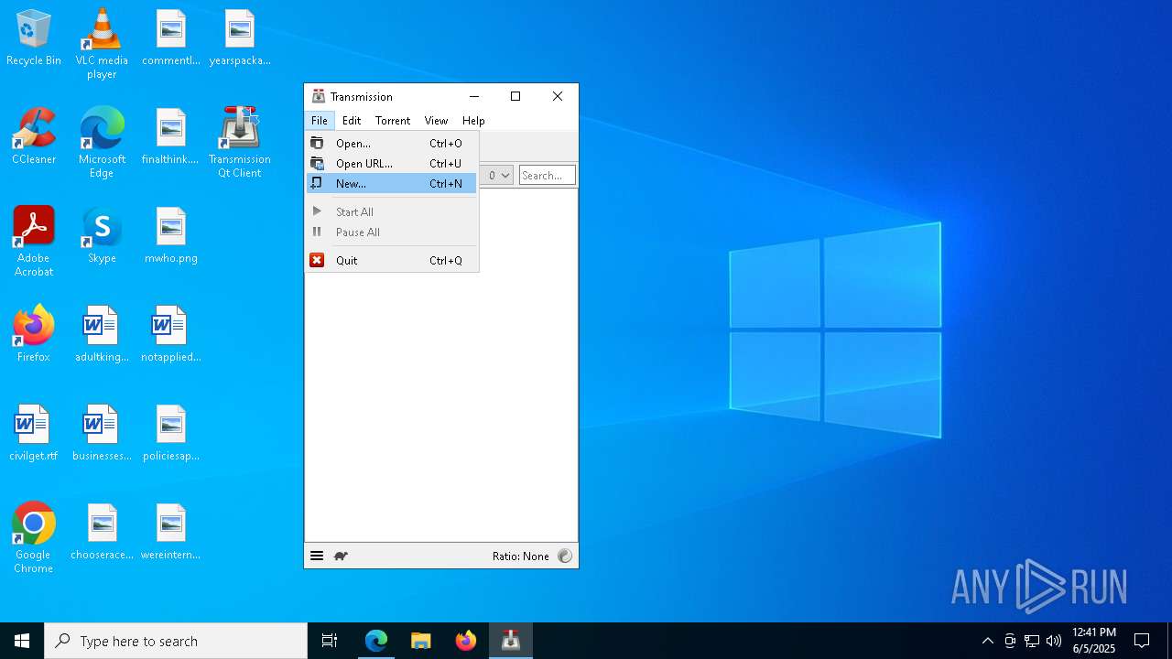This screenshot has width=1172, height=659.
Task: Expand the filter dropdown showing 0
Action: point(498,175)
